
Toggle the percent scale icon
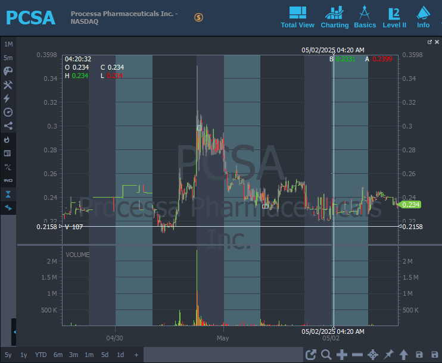[x=8, y=167]
